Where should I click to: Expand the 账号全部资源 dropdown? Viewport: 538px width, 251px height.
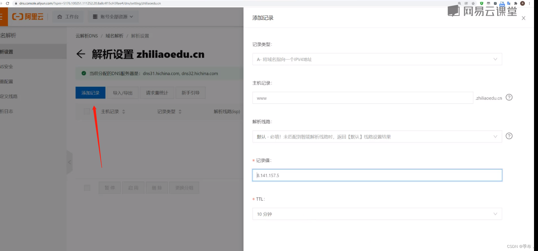coord(113,17)
